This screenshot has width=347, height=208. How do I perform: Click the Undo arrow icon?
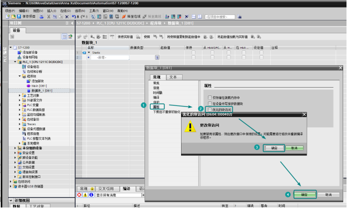[x=74, y=17]
